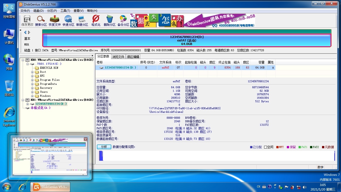Open the 文件(F) menu
Image resolution: width=341 pixels, height=192 pixels.
(25, 11)
